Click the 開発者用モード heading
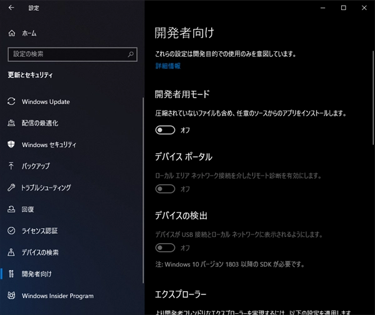Viewport: 375px width, 315px height. click(x=182, y=94)
